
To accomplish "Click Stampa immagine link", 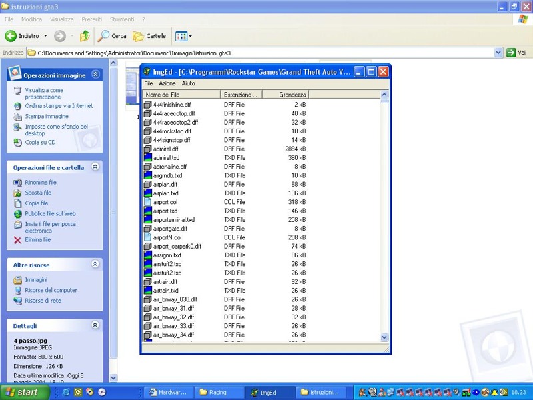I will (47, 116).
